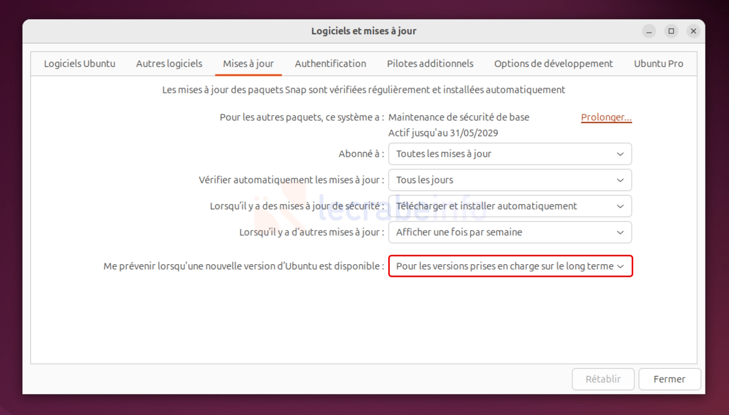Screen dimensions: 729x415
Task: Click the Prolonger... link
Action: tap(606, 118)
